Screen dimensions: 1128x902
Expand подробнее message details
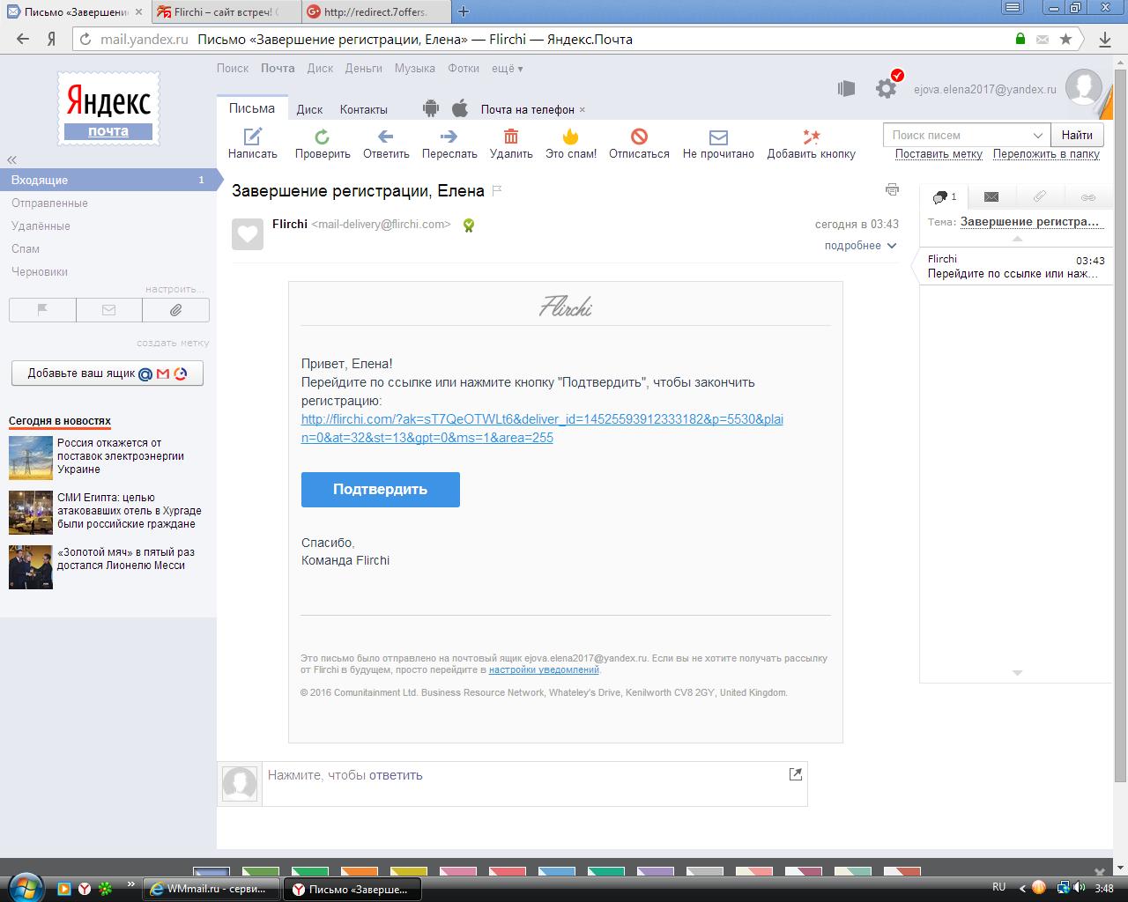860,246
